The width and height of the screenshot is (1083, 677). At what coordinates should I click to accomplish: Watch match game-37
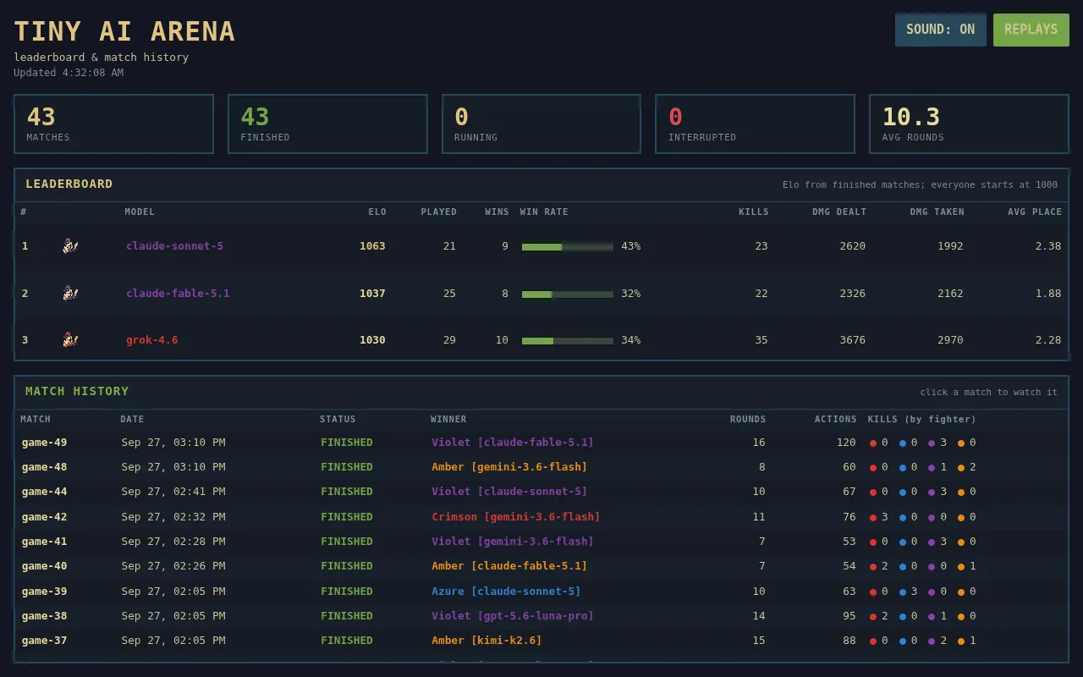[x=541, y=641]
